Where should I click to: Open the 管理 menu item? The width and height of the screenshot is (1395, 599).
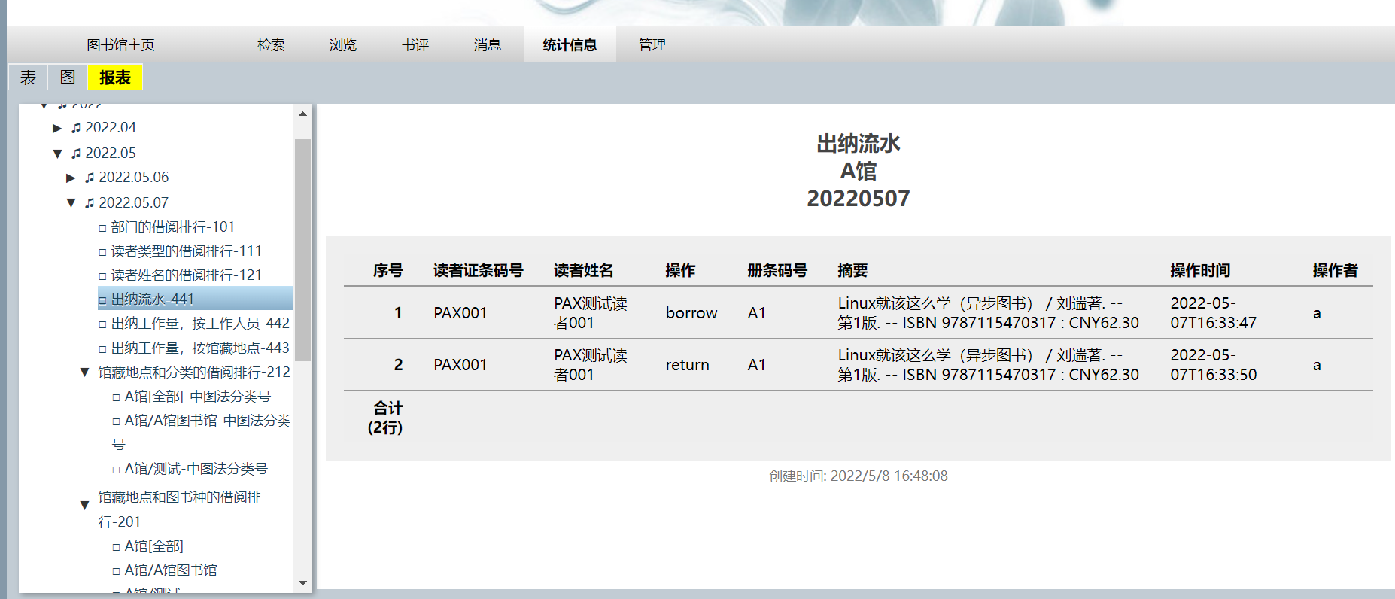point(652,45)
